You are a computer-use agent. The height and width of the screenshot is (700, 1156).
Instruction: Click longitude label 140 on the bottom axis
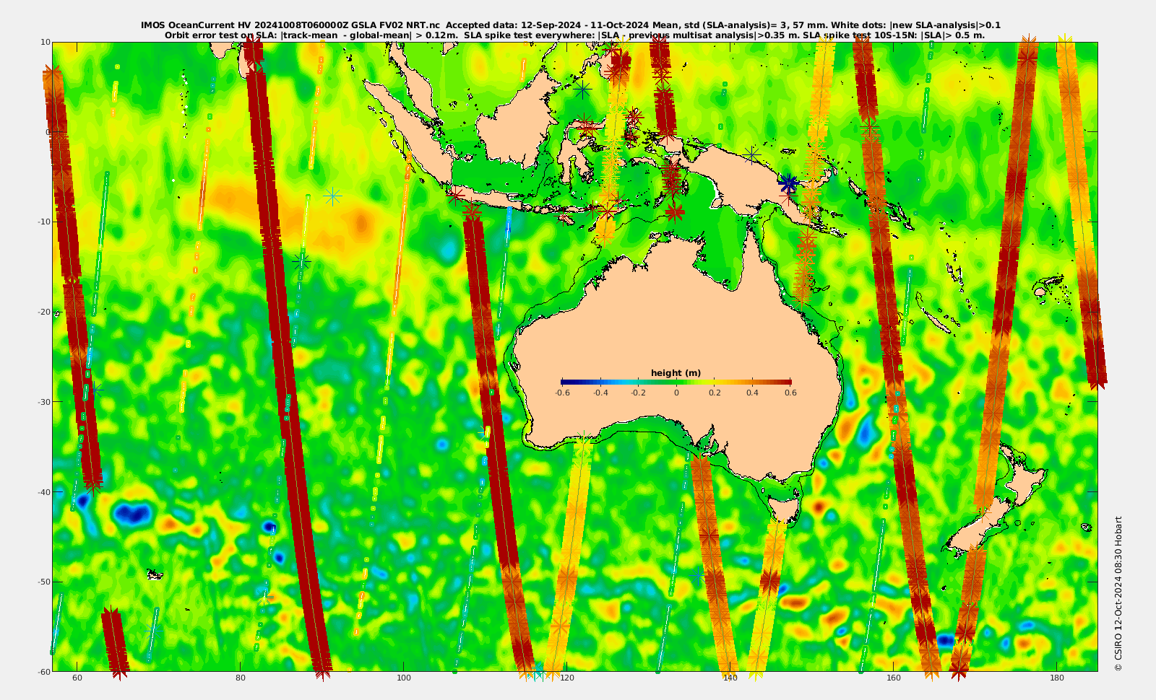coord(730,678)
